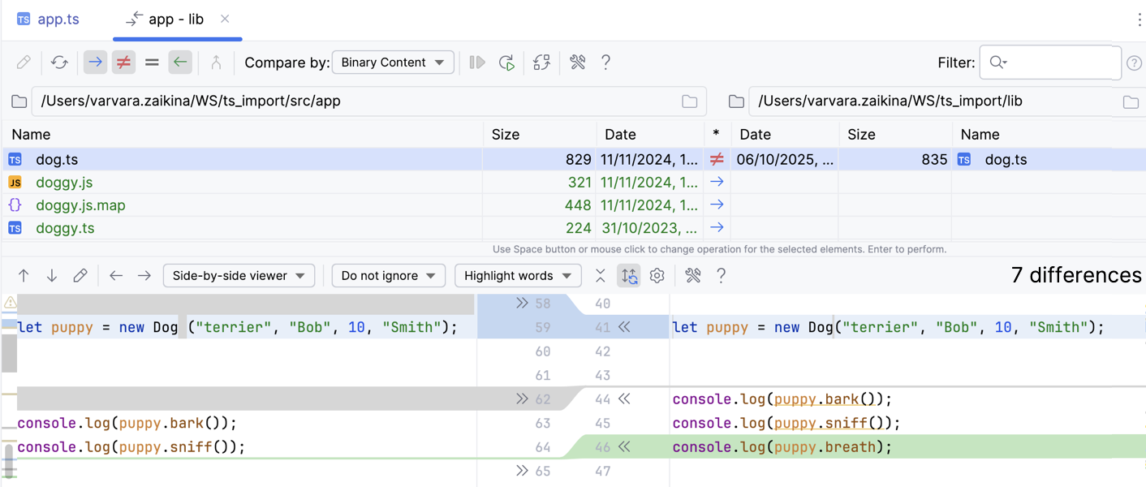Sort the left pane by Size column
The height and width of the screenshot is (487, 1146).
505,135
